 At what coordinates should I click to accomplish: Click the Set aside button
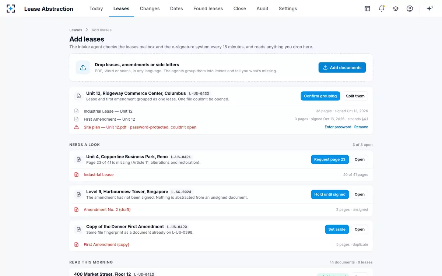click(337, 229)
